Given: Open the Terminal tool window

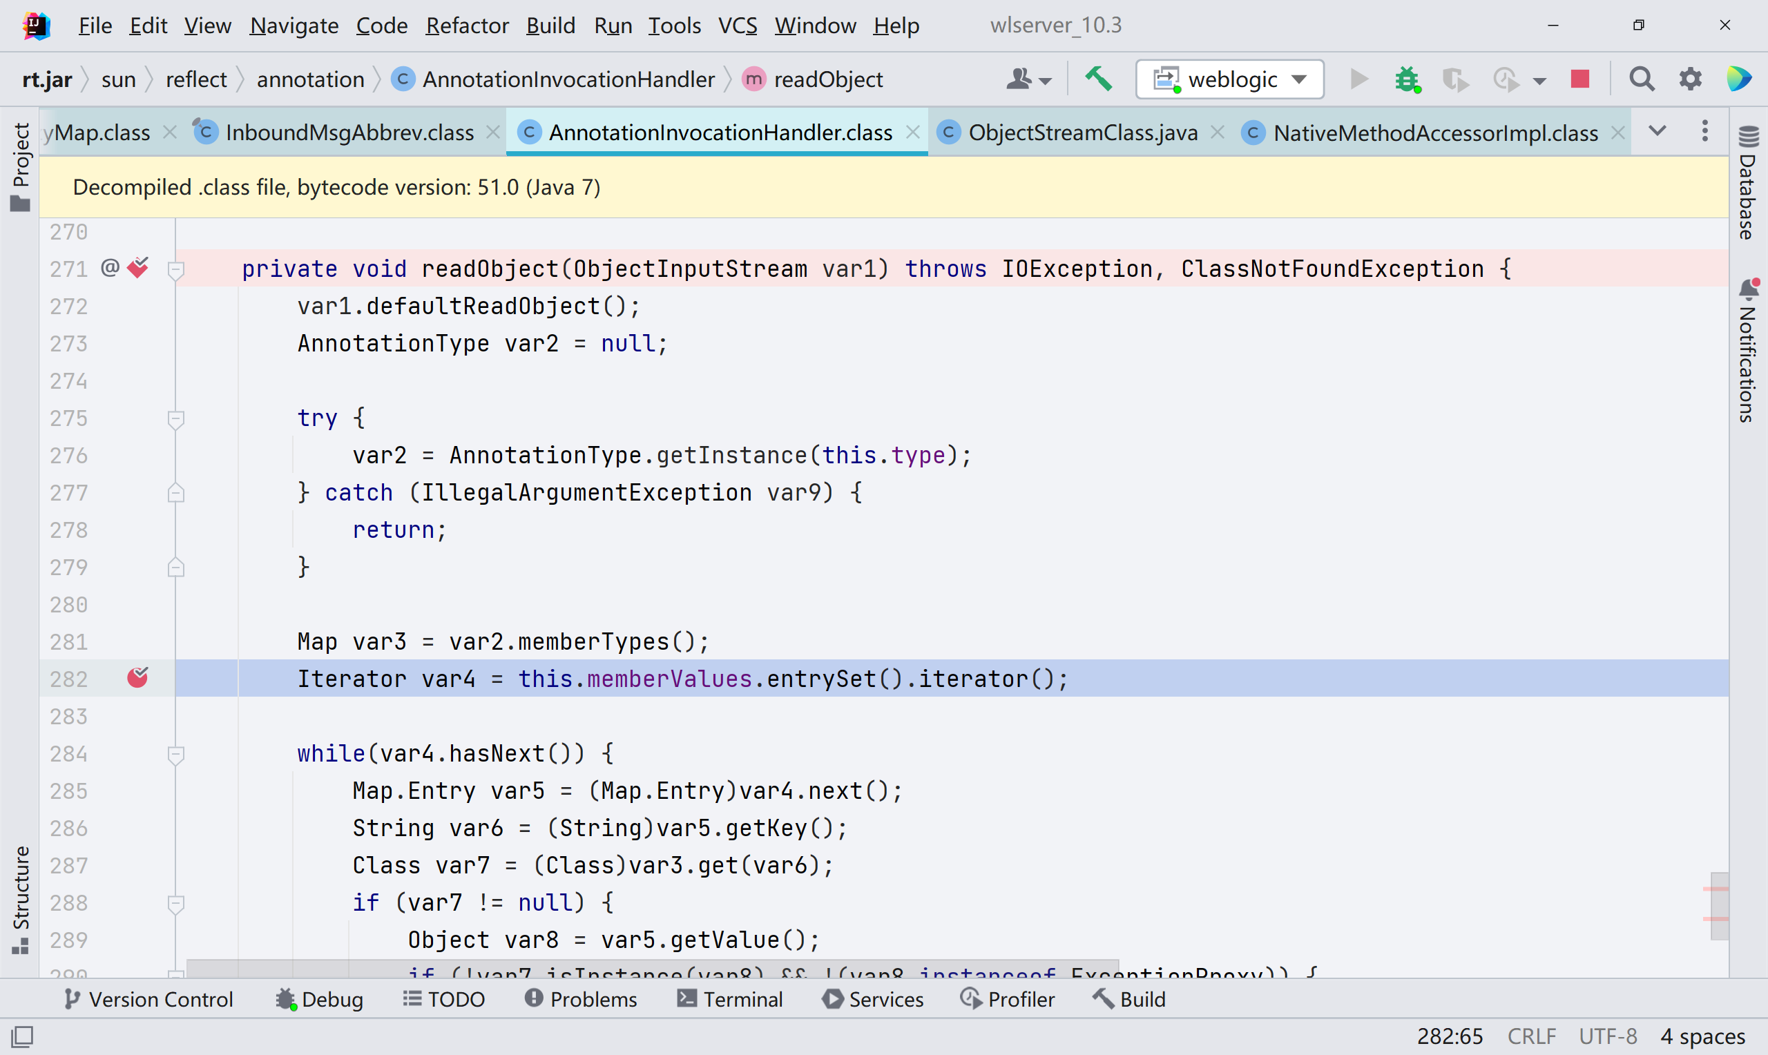Looking at the screenshot, I should tap(729, 999).
